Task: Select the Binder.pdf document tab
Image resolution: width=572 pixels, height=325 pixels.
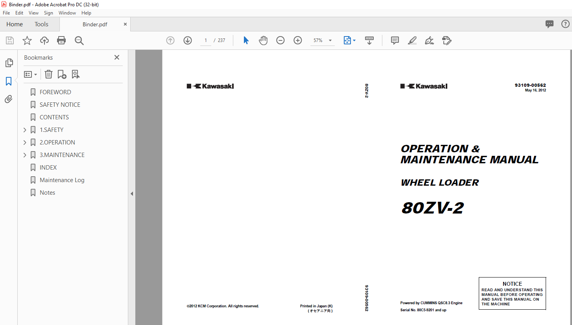Action: click(95, 24)
